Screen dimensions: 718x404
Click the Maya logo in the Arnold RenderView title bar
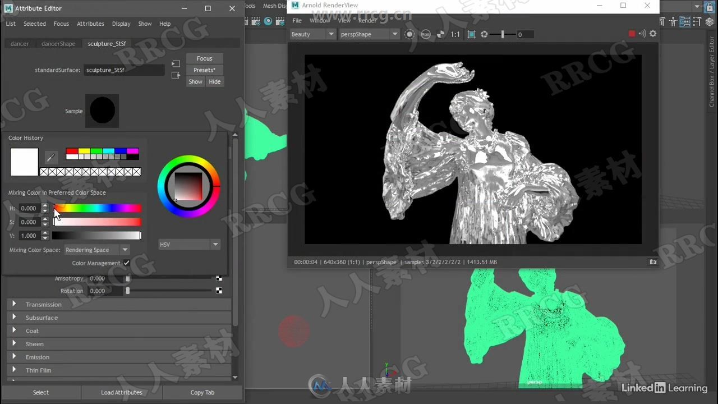pyautogui.click(x=295, y=6)
